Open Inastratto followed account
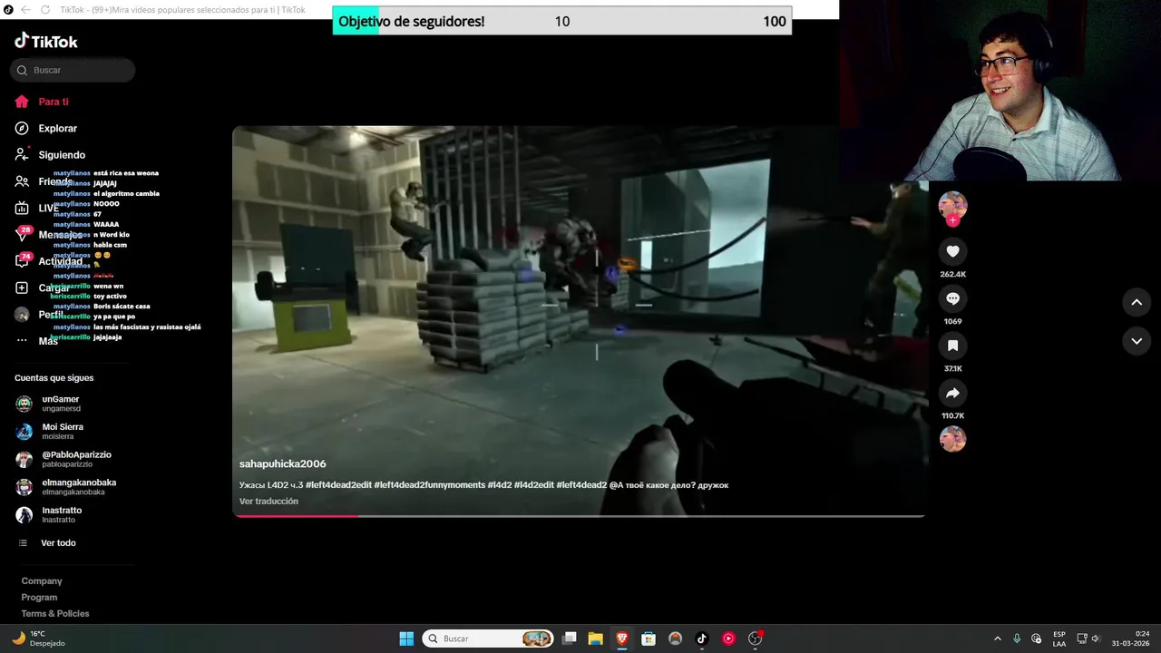Screen dimensions: 1161x653 63,514
